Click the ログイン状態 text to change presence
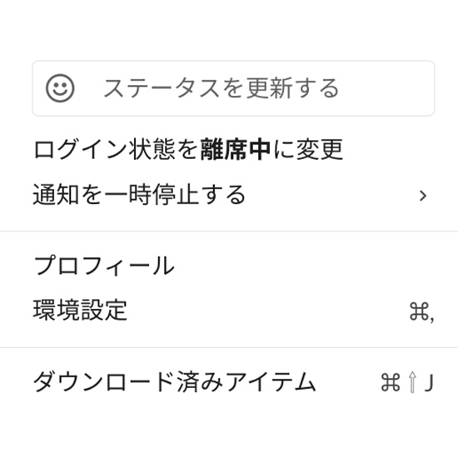The width and height of the screenshot is (458, 458). [105, 149]
